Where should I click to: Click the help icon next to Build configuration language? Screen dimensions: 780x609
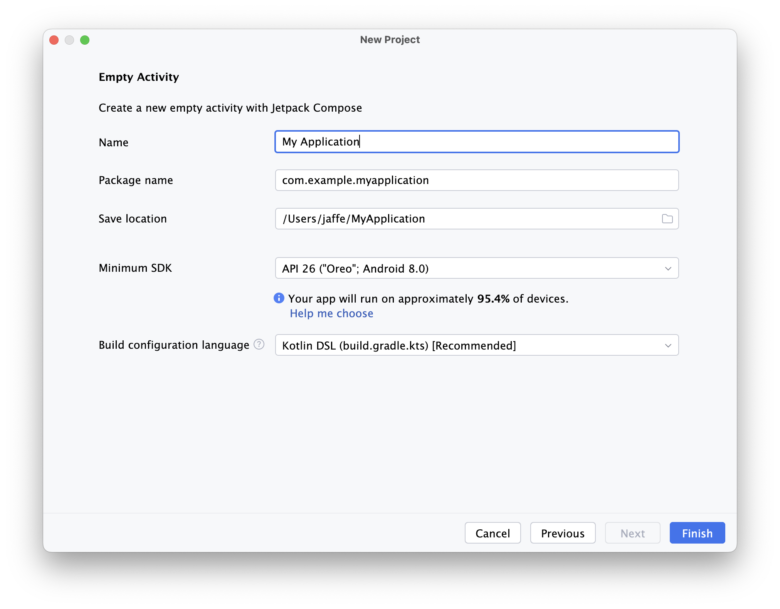pyautogui.click(x=260, y=345)
